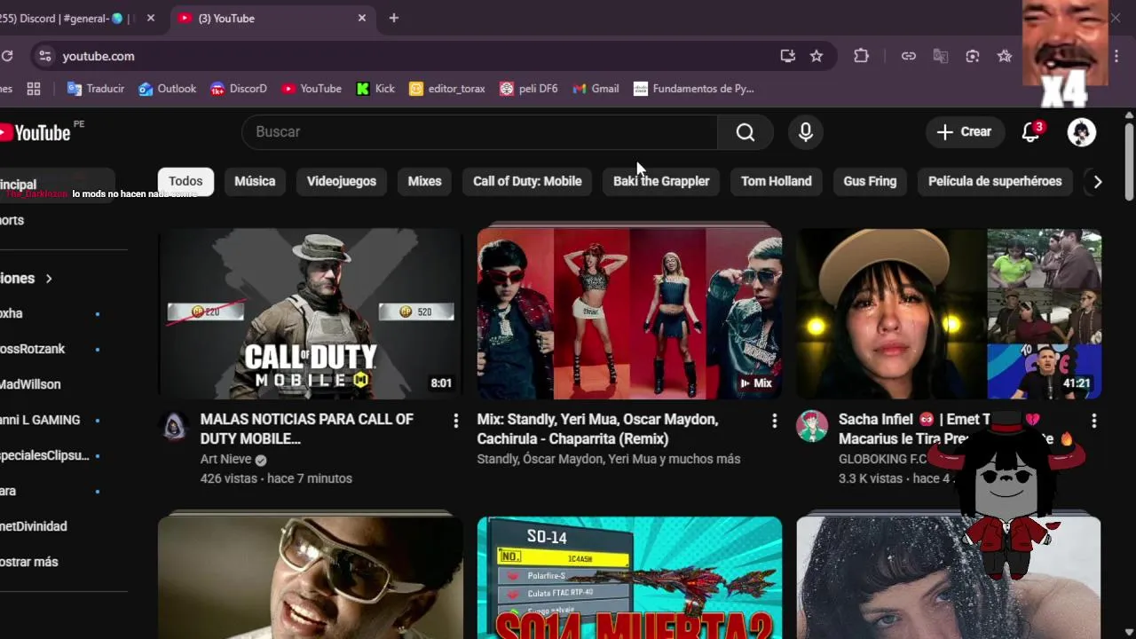Viewport: 1136px width, 639px height.
Task: Open Kick bookmark
Action: pyautogui.click(x=375, y=89)
